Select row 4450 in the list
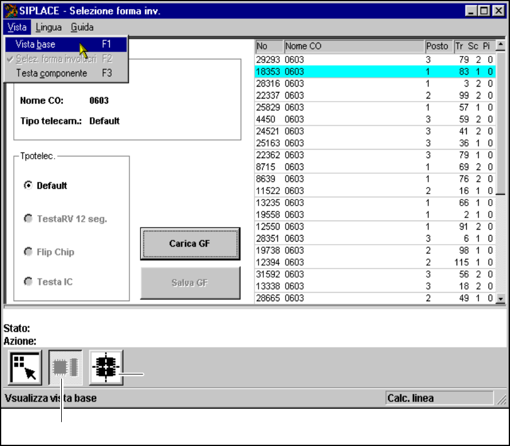Screen dimensions: 510x446 (x=375, y=119)
